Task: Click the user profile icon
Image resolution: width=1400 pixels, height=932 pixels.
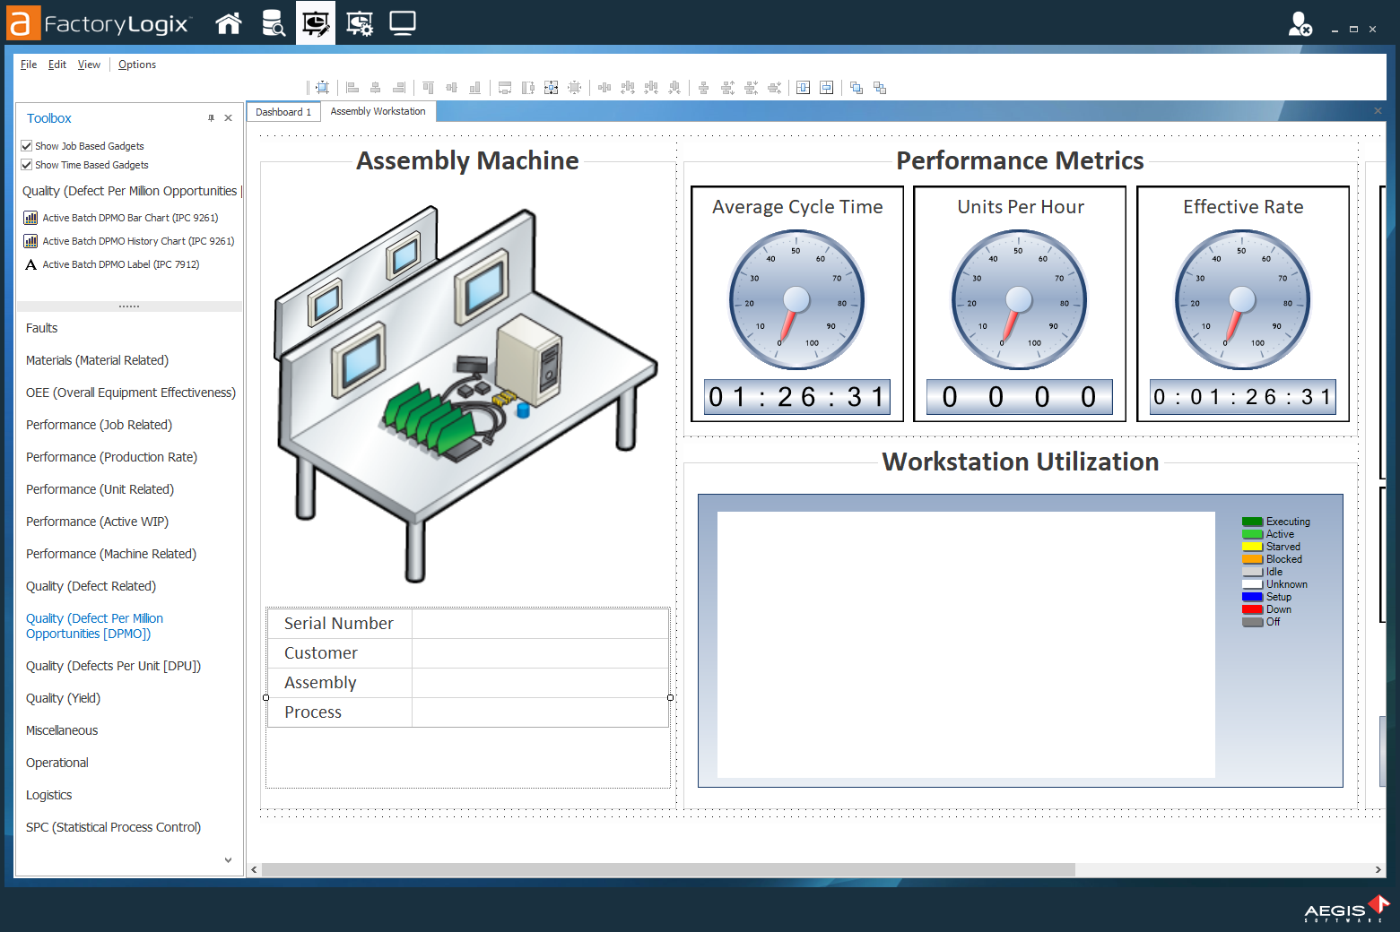Action: [1300, 24]
